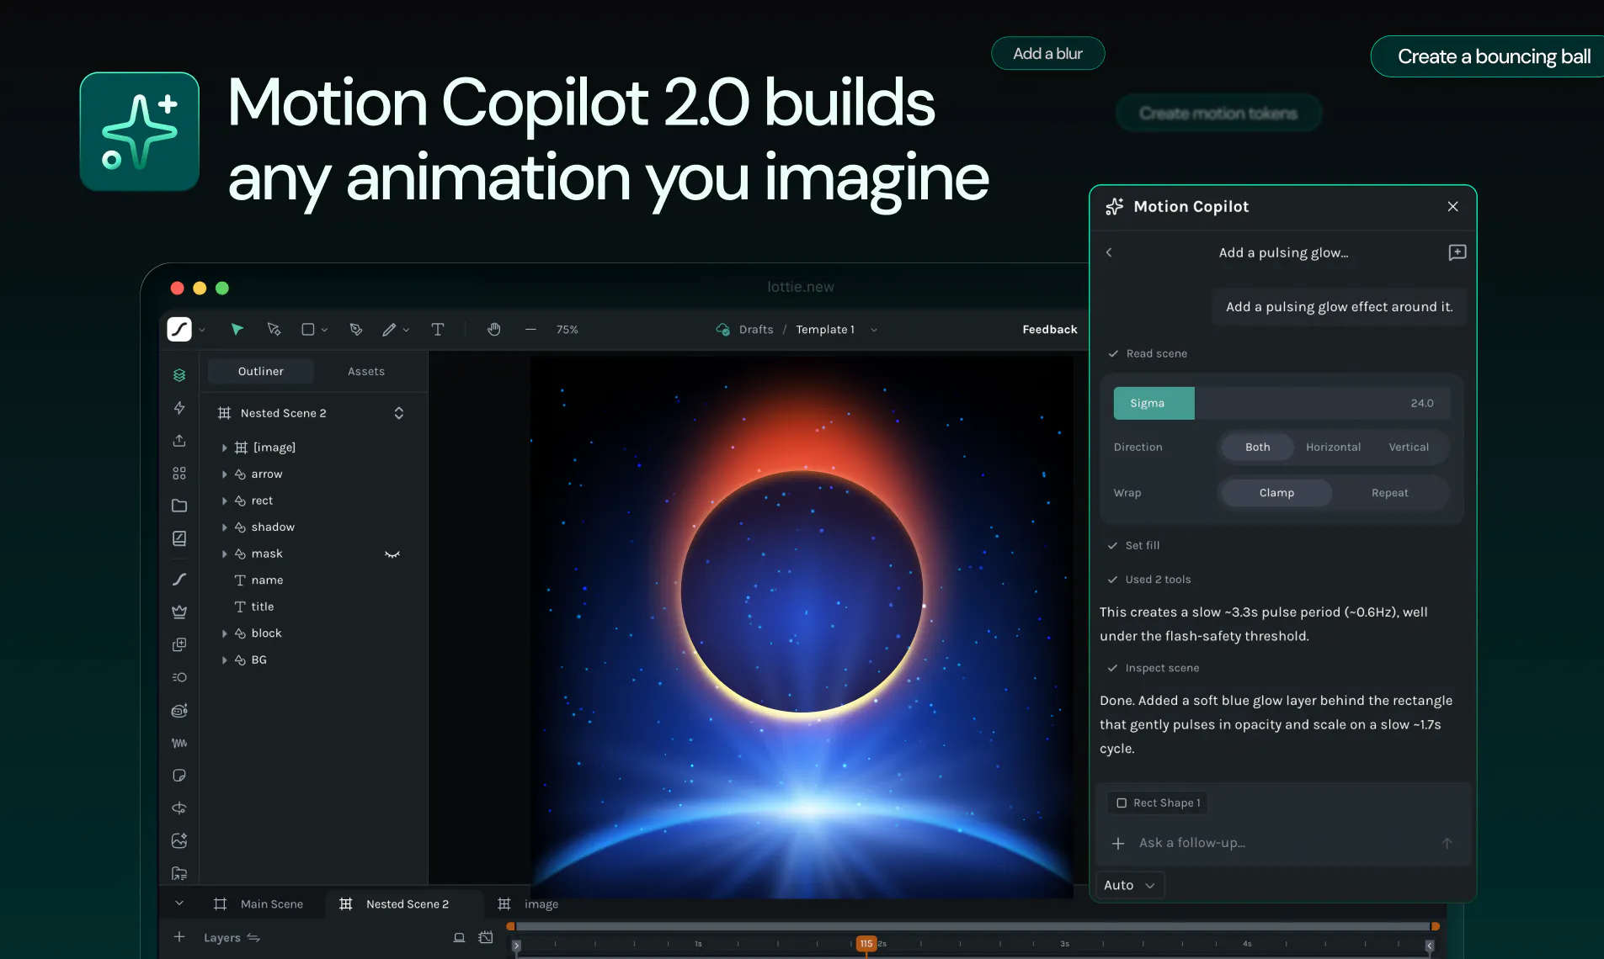This screenshot has width=1604, height=959.
Task: Set Direction to Horizontal
Action: 1333,448
